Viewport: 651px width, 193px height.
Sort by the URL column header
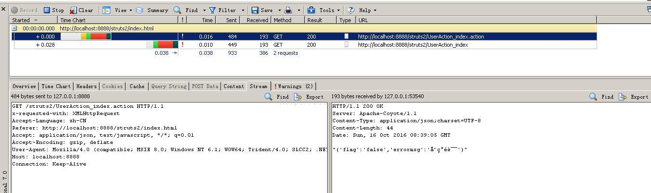(x=476, y=20)
